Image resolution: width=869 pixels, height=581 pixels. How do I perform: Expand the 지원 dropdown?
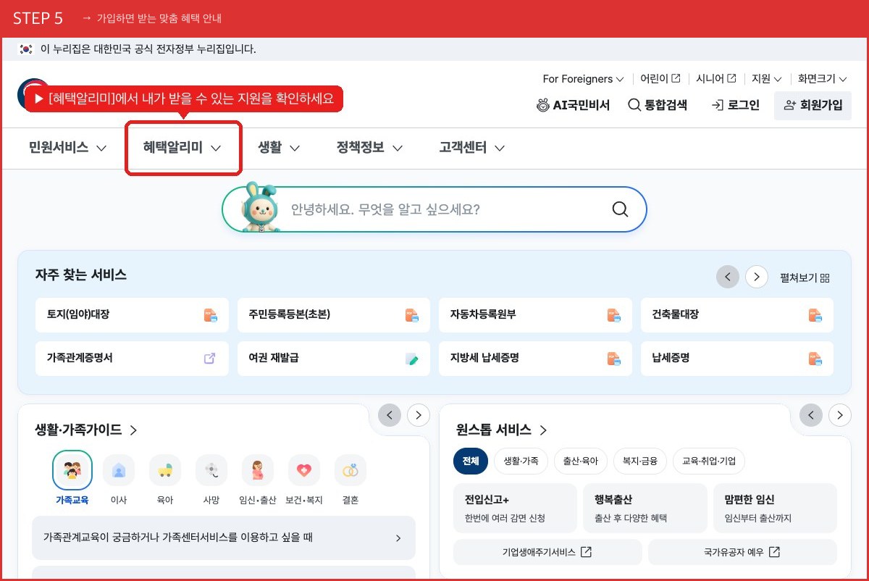(767, 78)
